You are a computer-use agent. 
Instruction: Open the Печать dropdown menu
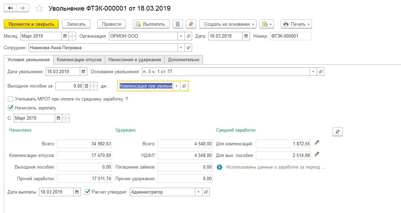297,24
